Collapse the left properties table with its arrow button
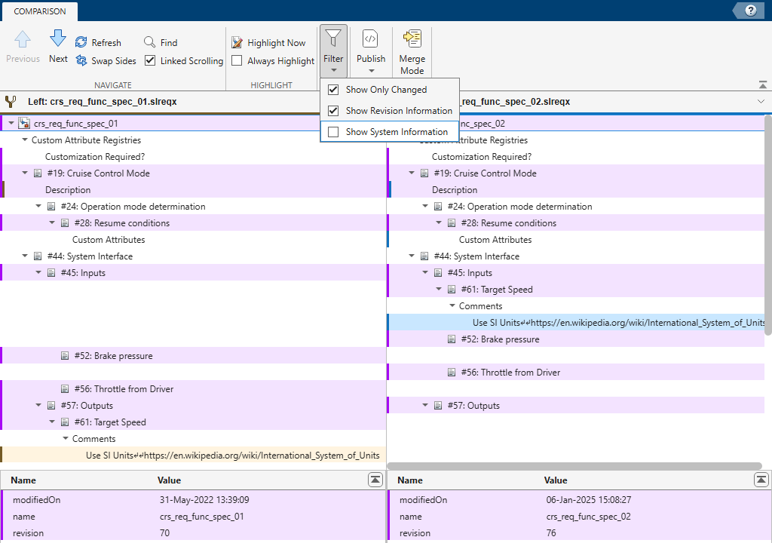The width and height of the screenshot is (772, 543). [375, 480]
